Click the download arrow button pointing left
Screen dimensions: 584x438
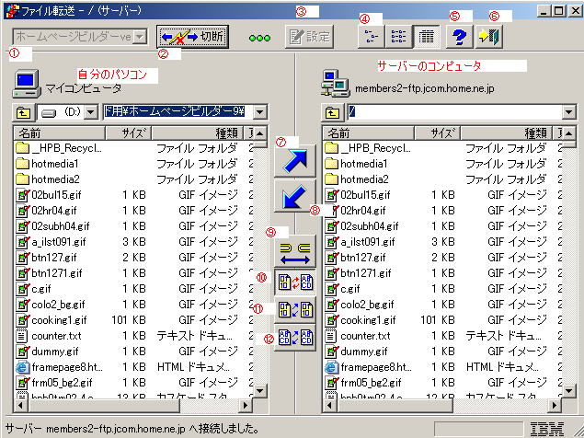(295, 198)
